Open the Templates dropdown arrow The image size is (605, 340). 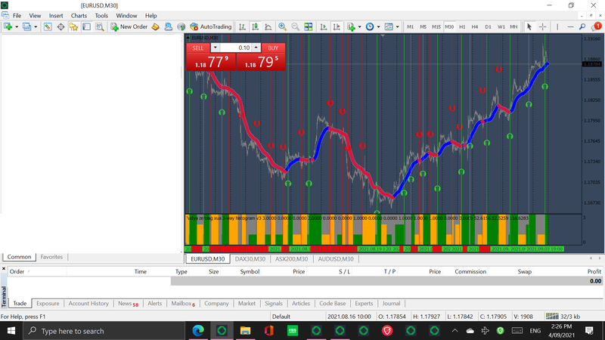point(398,26)
